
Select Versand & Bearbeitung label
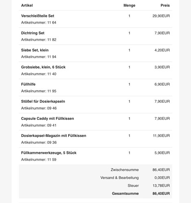120,178
